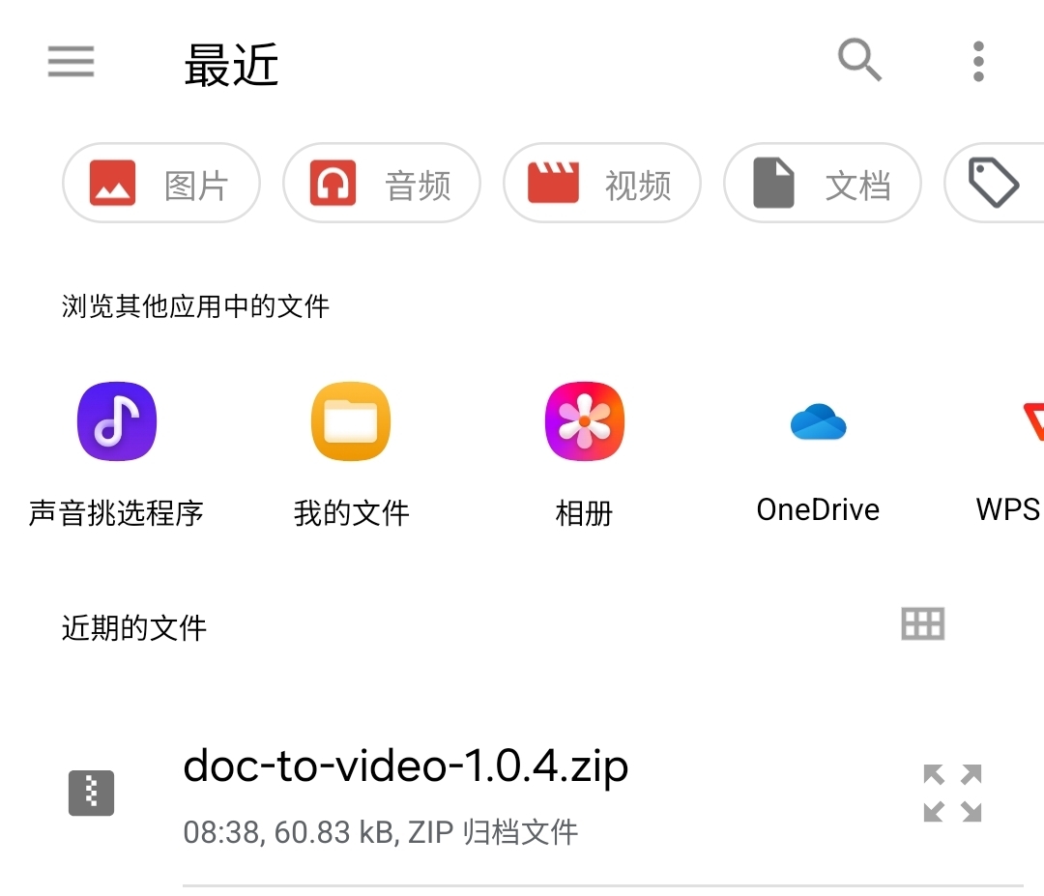Viewport: 1044px width, 896px height.
Task: Open the hamburger navigation menu
Action: 71,61
